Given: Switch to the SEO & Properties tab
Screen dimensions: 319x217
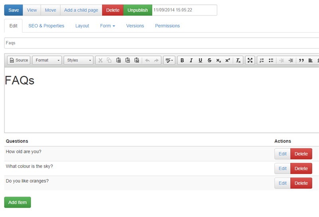Looking at the screenshot, I should 46,26.
